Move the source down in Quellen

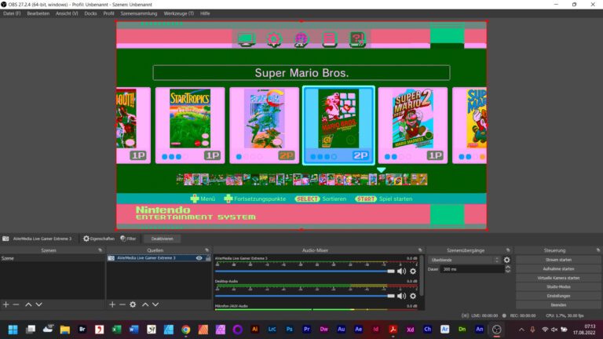coord(155,304)
